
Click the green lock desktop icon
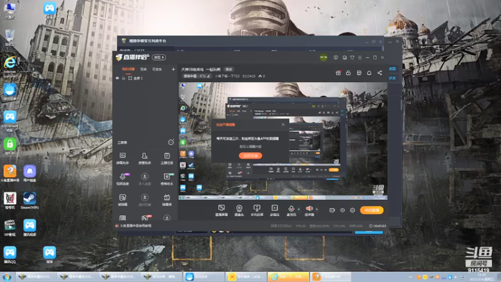tap(9, 147)
